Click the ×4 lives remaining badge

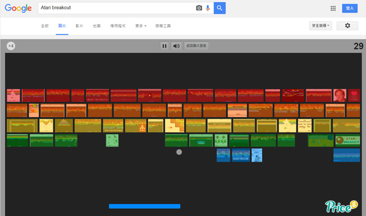click(x=11, y=46)
